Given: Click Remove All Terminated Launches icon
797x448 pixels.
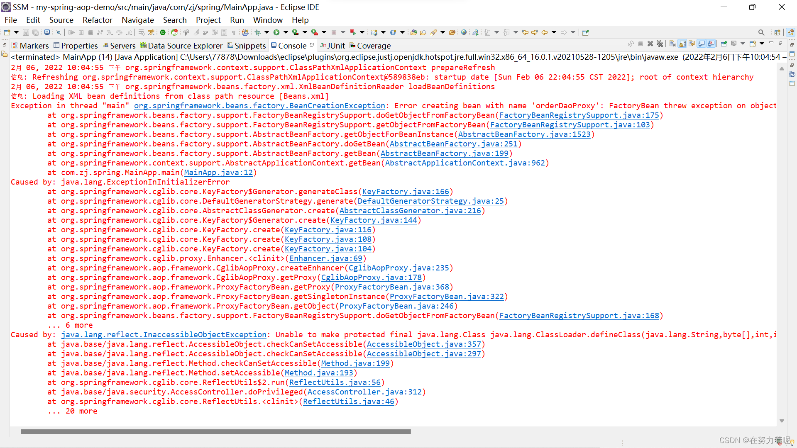Looking at the screenshot, I should tap(660, 44).
